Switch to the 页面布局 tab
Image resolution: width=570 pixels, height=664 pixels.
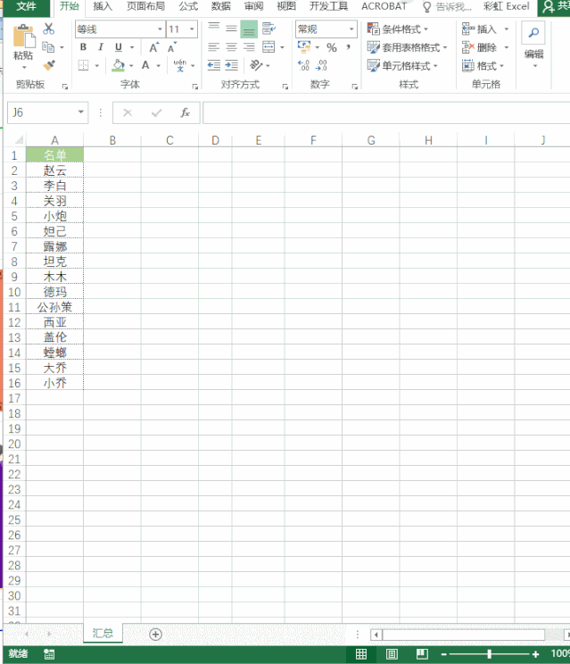click(x=145, y=6)
